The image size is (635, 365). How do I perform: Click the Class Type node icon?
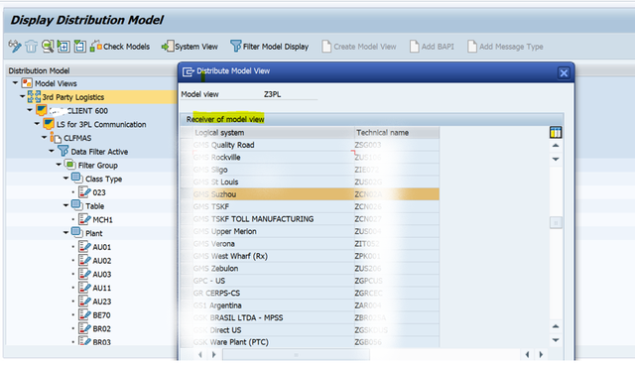(77, 179)
